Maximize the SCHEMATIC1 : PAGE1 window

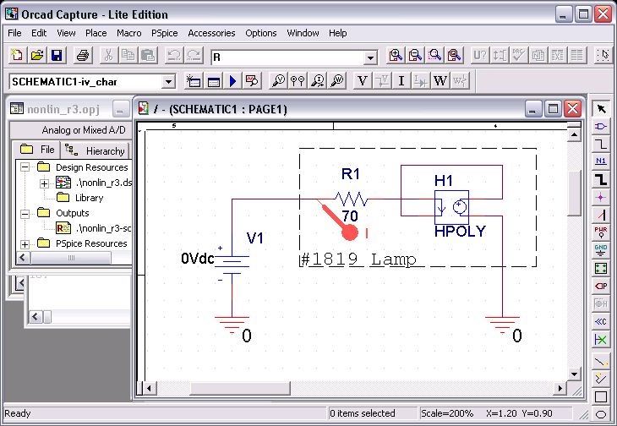coord(553,109)
